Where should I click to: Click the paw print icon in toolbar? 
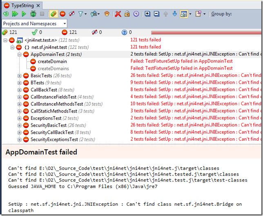click(x=107, y=14)
